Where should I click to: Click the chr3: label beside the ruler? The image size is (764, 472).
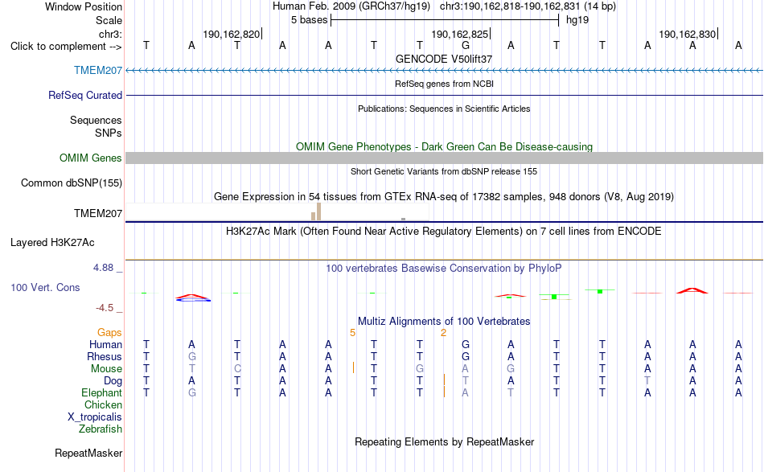pyautogui.click(x=110, y=34)
